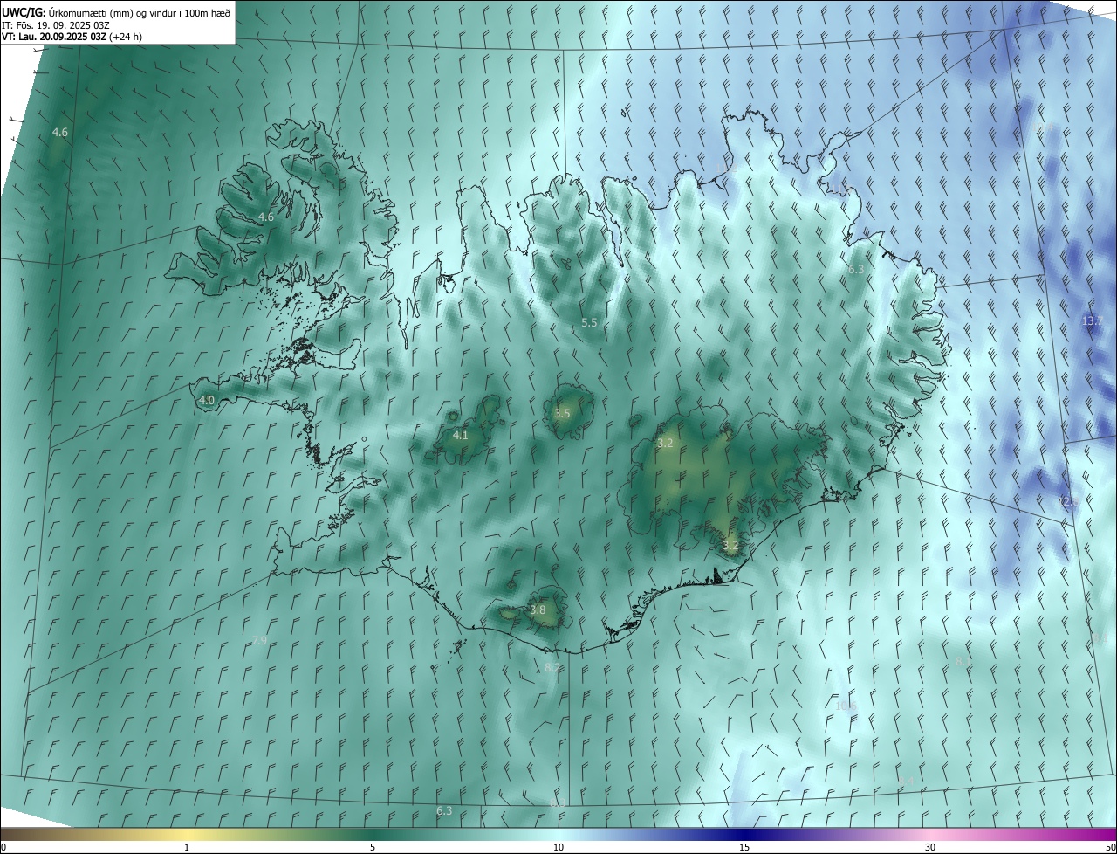
Task: Click the 4.6 value over the Westfjords peninsula
Action: click(265, 217)
